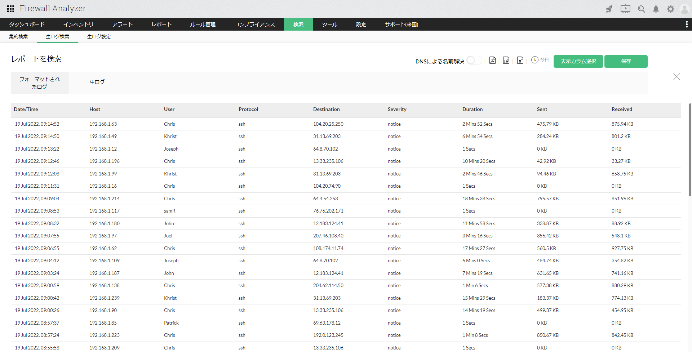The height and width of the screenshot is (352, 692).
Task: Open the apps grid launcher icon
Action: pyautogui.click(x=10, y=9)
